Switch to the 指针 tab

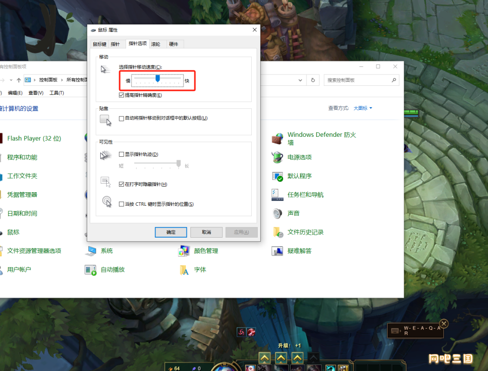(115, 44)
